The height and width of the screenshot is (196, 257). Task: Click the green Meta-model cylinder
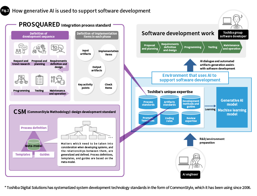click(34, 145)
